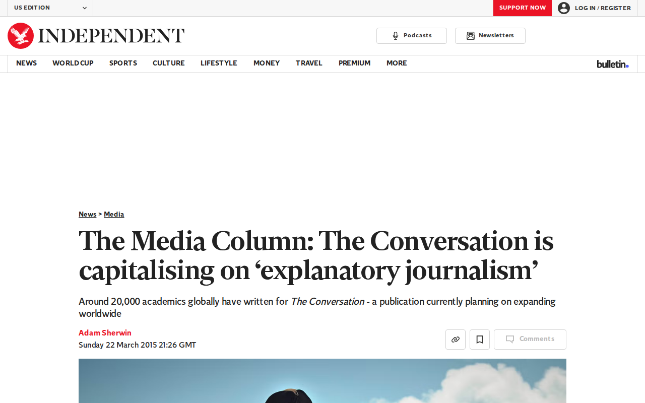Open the World Cup section
Screen dimensions: 645x403
(73, 63)
